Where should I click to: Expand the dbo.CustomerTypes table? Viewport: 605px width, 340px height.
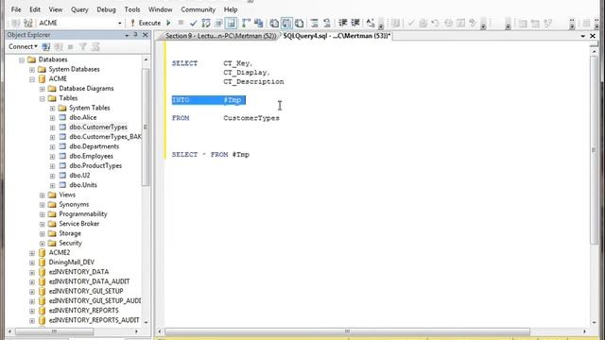point(53,127)
